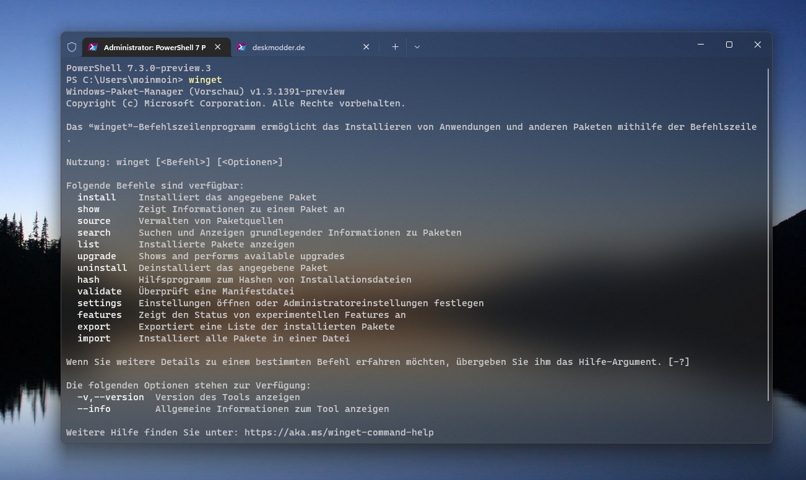
Task: Click 'Folgende Befehle sind verfügbar:' heading
Action: pos(155,186)
